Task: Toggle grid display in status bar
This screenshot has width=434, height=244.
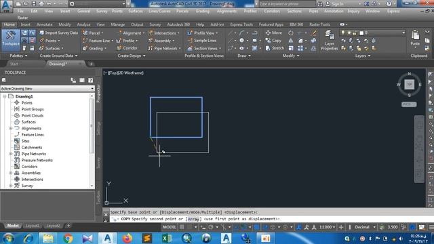Action: (182, 227)
